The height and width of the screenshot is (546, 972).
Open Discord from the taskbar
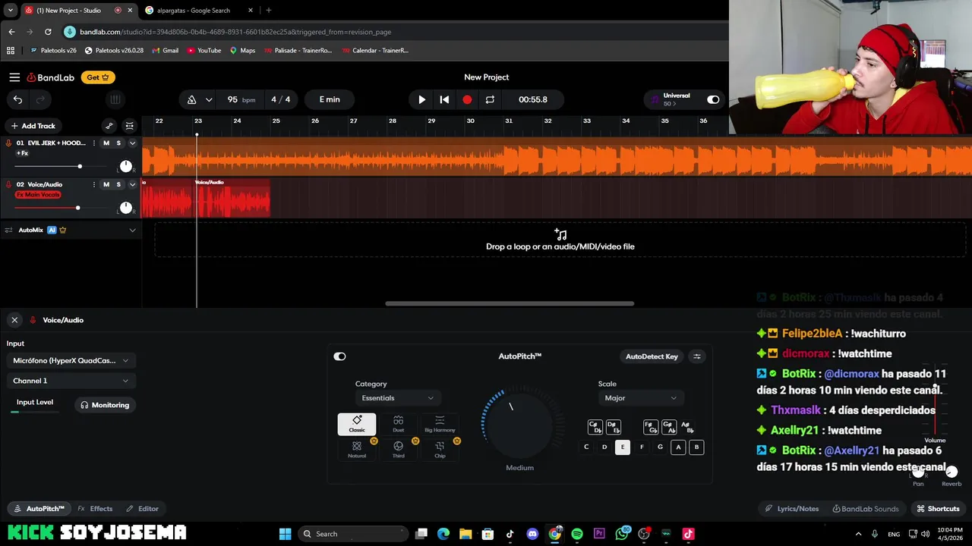coord(532,534)
